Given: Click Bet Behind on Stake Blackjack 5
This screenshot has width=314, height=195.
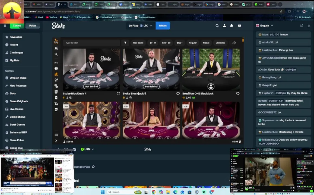Looking at the screenshot, I should click(151, 86).
